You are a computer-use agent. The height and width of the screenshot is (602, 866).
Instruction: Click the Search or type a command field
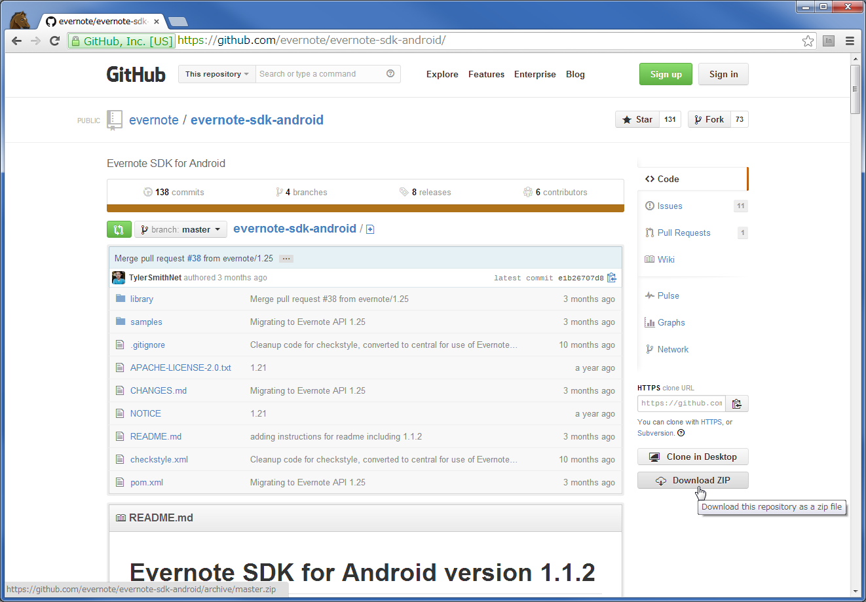coord(328,74)
